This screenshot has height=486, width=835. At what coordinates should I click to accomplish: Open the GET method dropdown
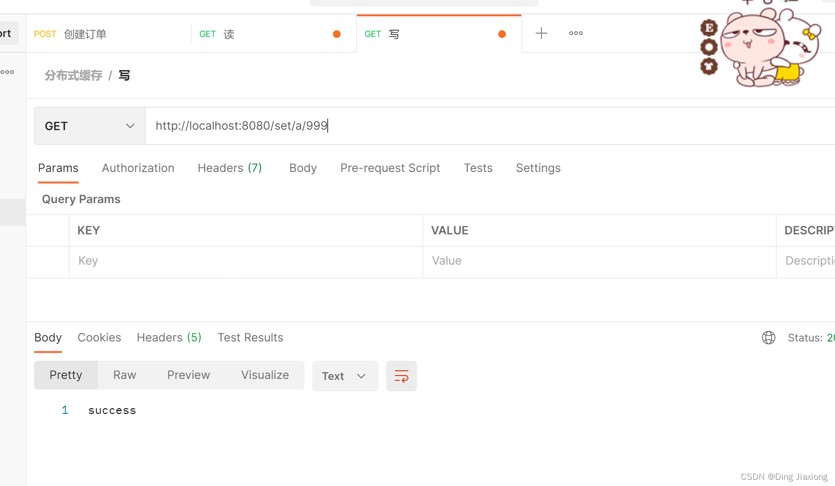click(90, 126)
